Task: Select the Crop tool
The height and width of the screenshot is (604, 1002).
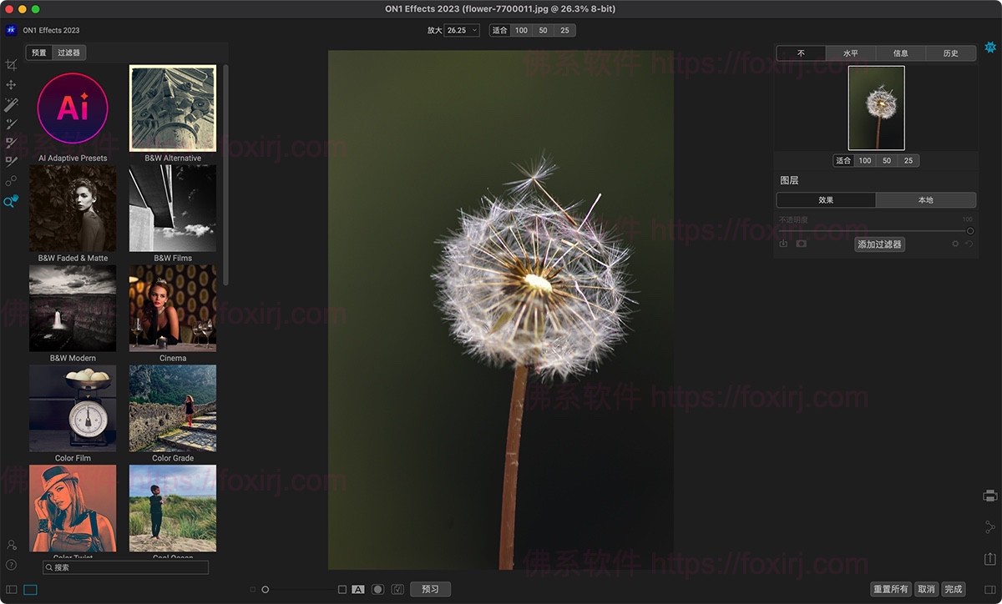Action: point(11,65)
